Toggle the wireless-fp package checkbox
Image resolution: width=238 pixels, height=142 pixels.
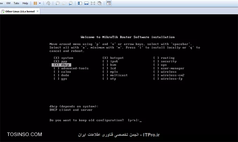tap(156, 79)
